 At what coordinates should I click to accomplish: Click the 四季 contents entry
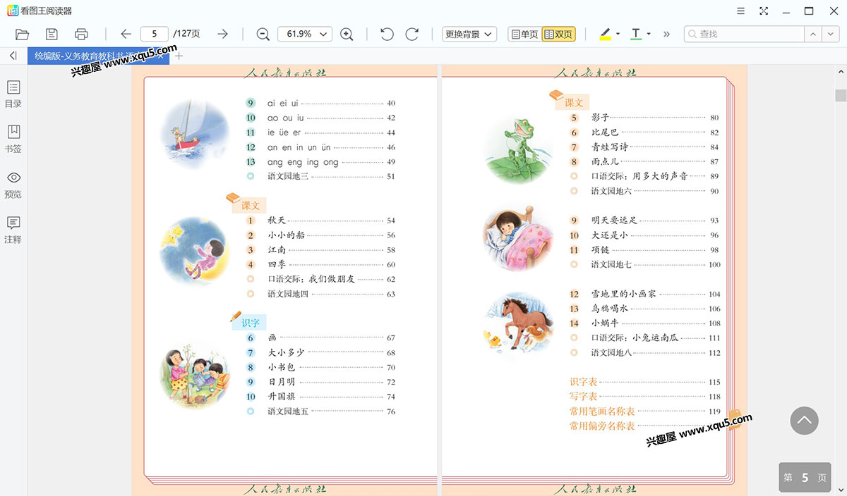276,265
